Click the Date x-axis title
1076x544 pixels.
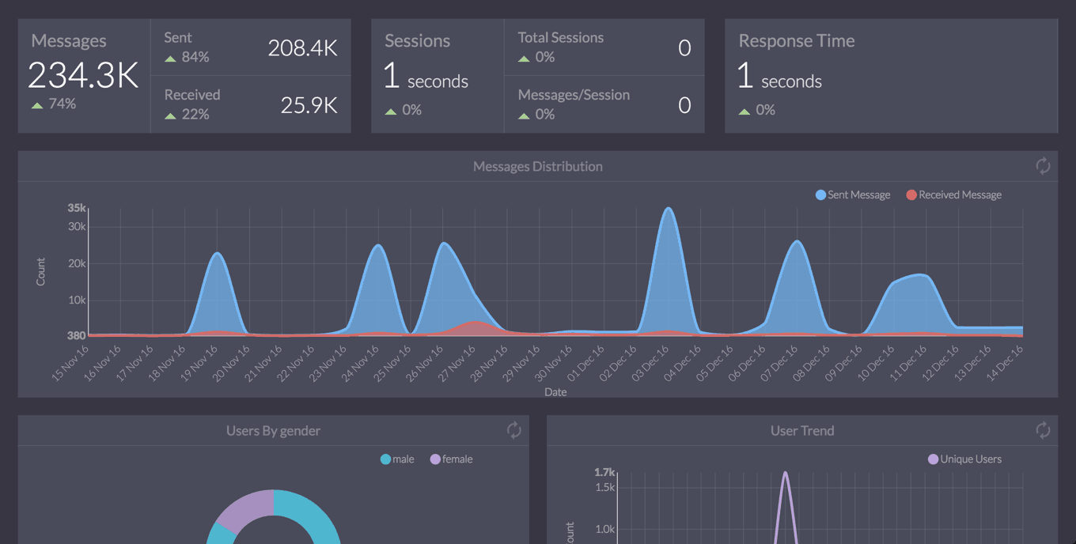pyautogui.click(x=555, y=391)
